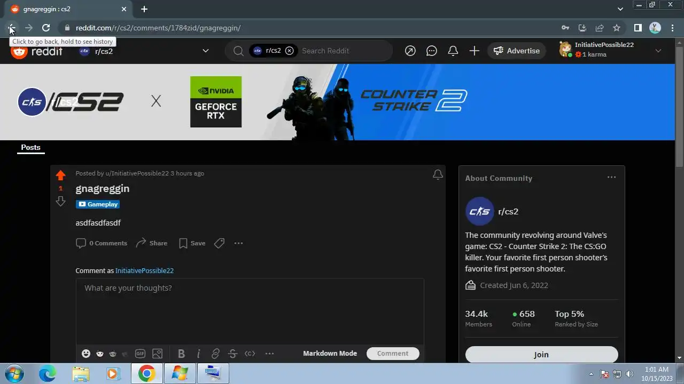Open u/InitiativePossible22 profile link

[x=137, y=173]
